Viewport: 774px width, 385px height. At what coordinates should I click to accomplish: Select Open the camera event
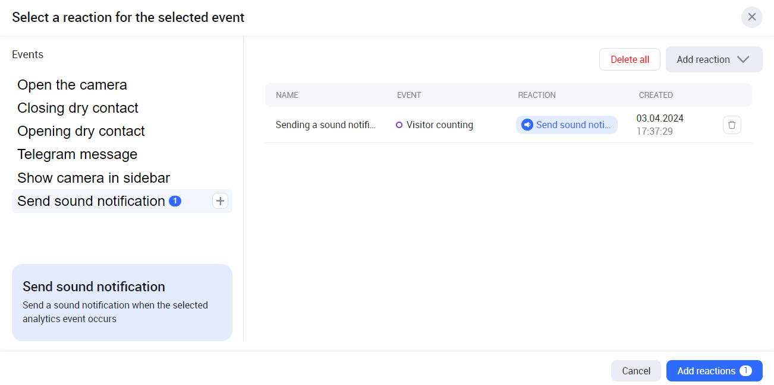72,85
